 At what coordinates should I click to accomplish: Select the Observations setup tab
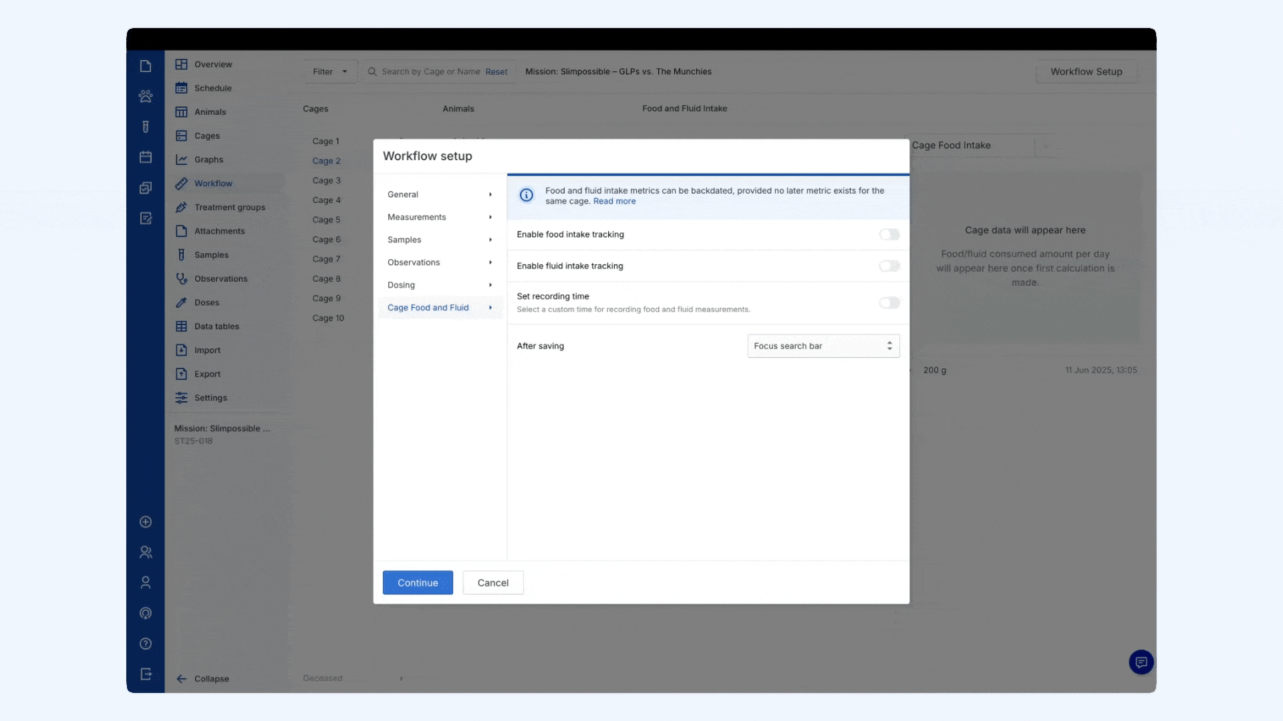(x=414, y=262)
